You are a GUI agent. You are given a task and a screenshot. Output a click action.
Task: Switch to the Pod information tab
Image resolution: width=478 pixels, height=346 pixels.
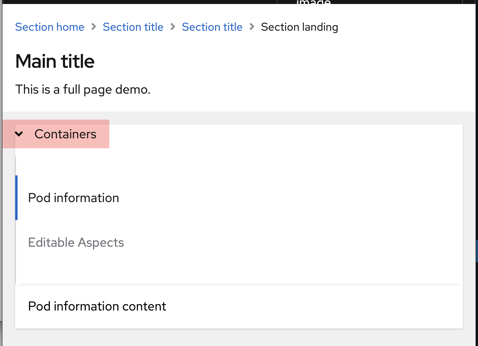[x=73, y=198]
